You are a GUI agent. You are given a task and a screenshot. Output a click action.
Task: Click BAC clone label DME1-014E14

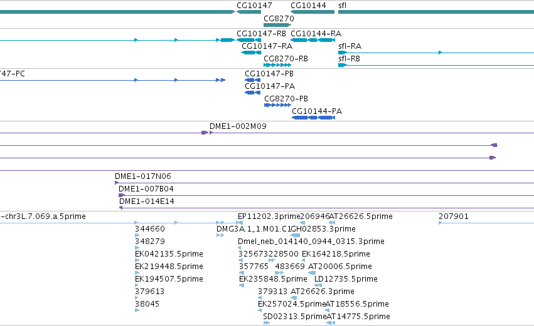click(x=146, y=201)
